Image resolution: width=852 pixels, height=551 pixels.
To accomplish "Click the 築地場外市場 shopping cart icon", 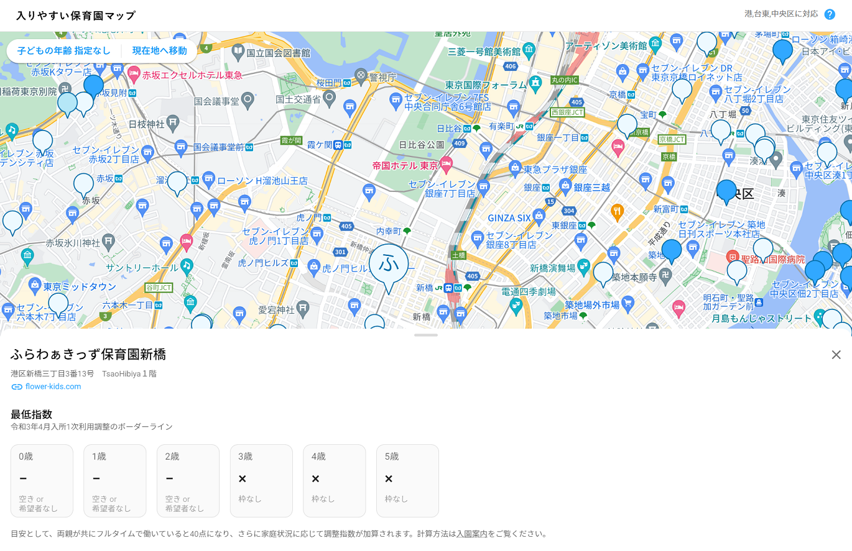I will click(x=628, y=303).
